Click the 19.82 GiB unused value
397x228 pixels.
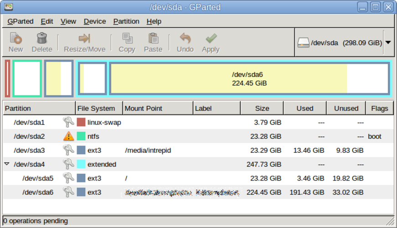pyautogui.click(x=348, y=178)
